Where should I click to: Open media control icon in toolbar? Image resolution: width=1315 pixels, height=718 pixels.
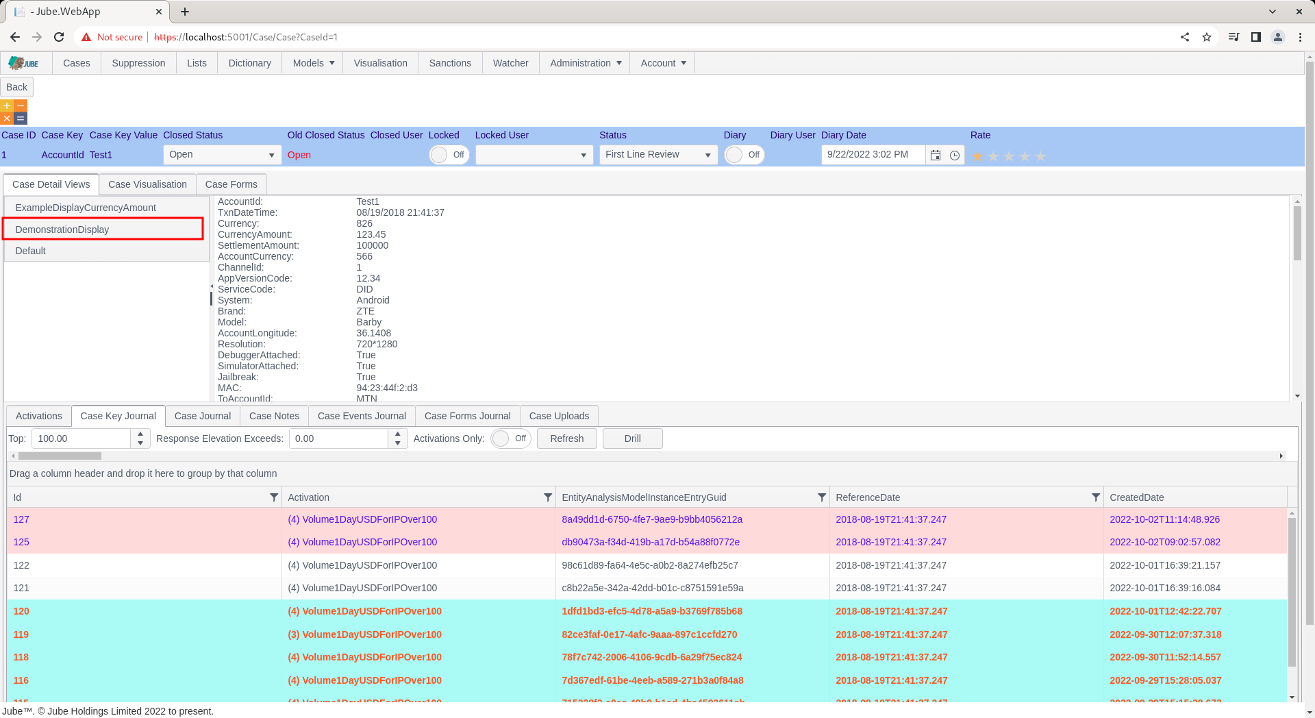click(1233, 37)
